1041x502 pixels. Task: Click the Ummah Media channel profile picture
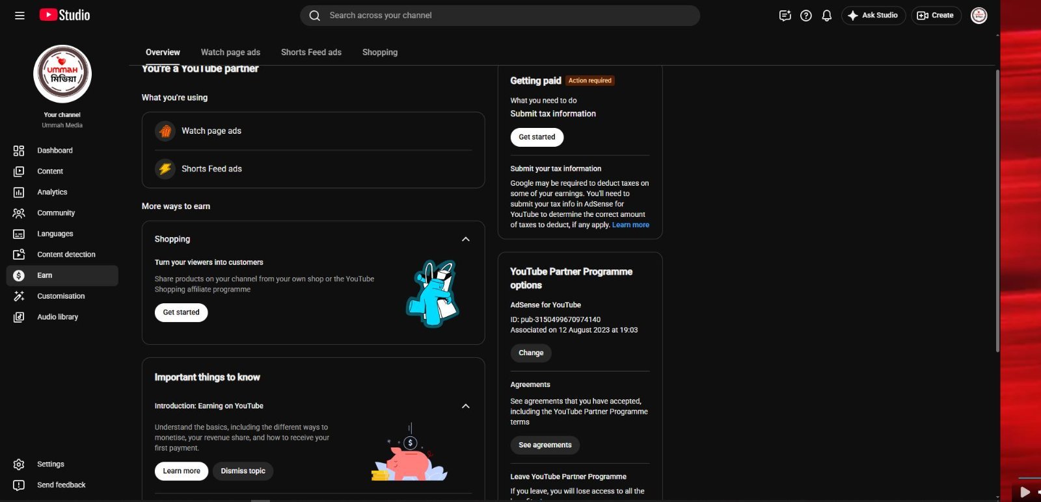pyautogui.click(x=62, y=74)
